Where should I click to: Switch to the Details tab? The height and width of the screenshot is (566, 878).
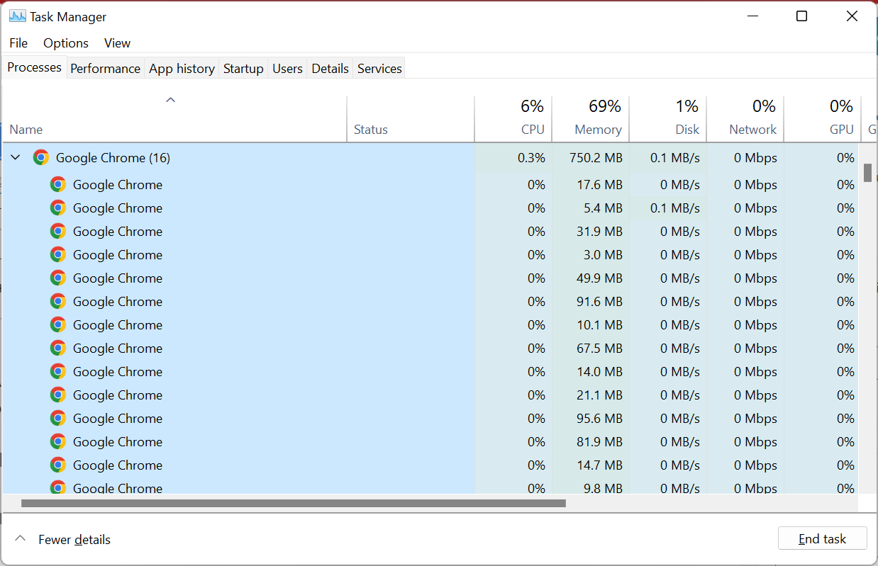click(330, 69)
